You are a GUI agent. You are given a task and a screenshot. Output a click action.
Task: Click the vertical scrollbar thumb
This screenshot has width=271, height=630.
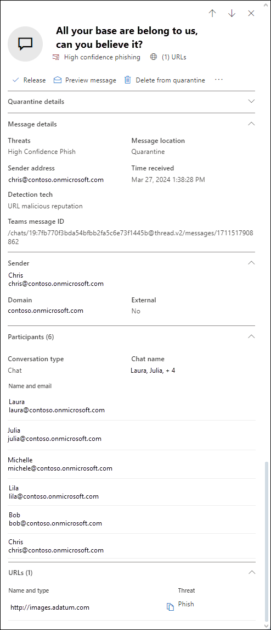click(267, 541)
